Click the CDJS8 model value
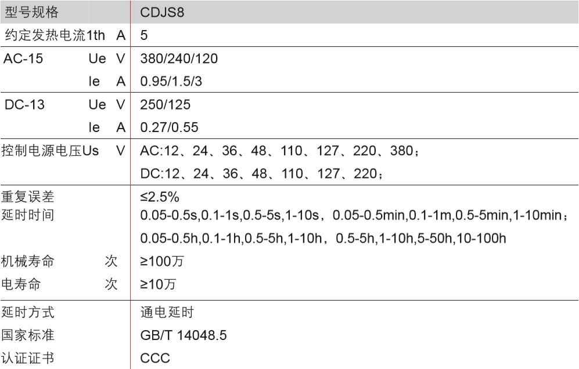This screenshot has width=579, height=369. pos(162,12)
